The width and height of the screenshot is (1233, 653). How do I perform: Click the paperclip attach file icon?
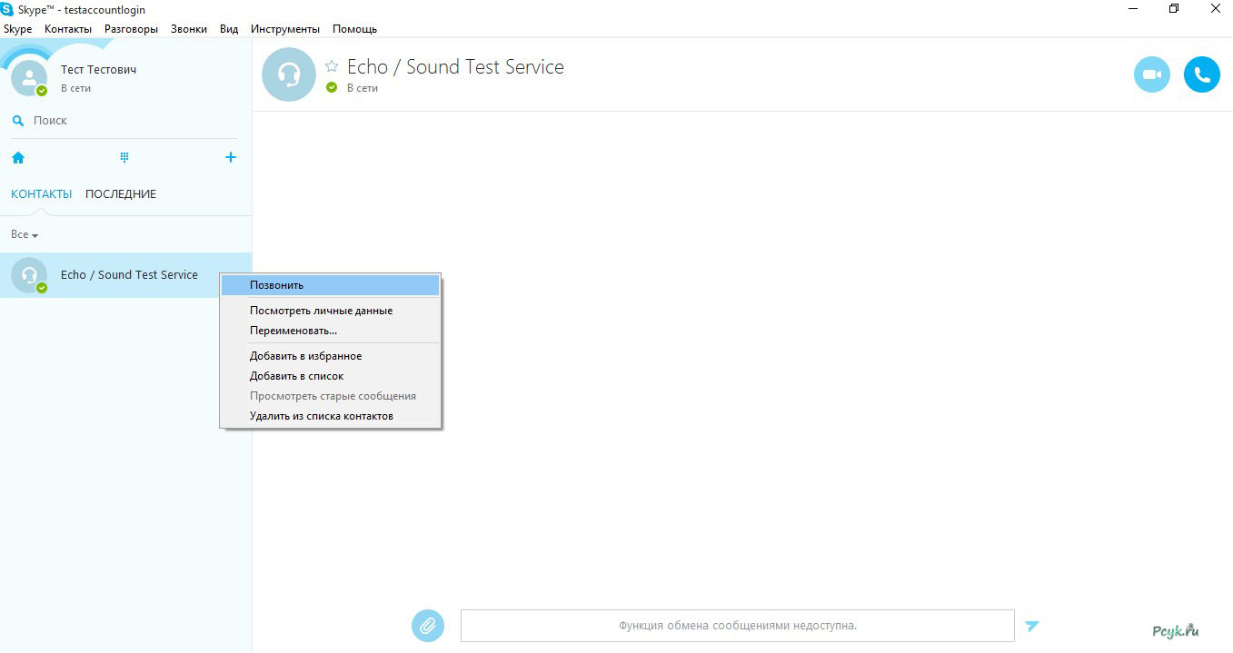coord(428,626)
